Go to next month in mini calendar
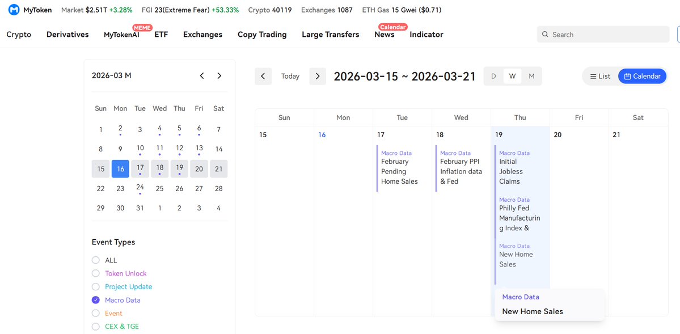Image resolution: width=680 pixels, height=334 pixels. [x=219, y=75]
